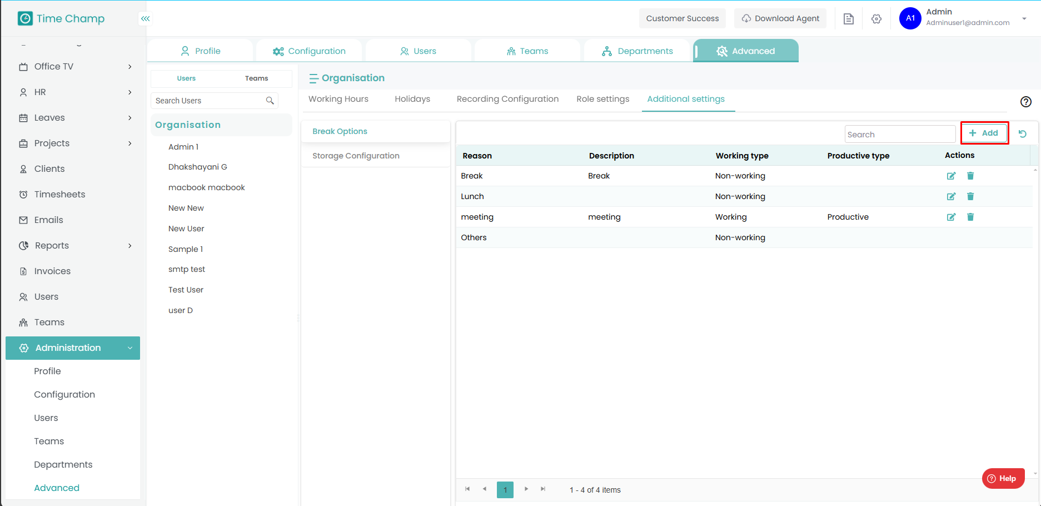This screenshot has width=1041, height=506.
Task: Click the Add break option button
Action: click(984, 133)
